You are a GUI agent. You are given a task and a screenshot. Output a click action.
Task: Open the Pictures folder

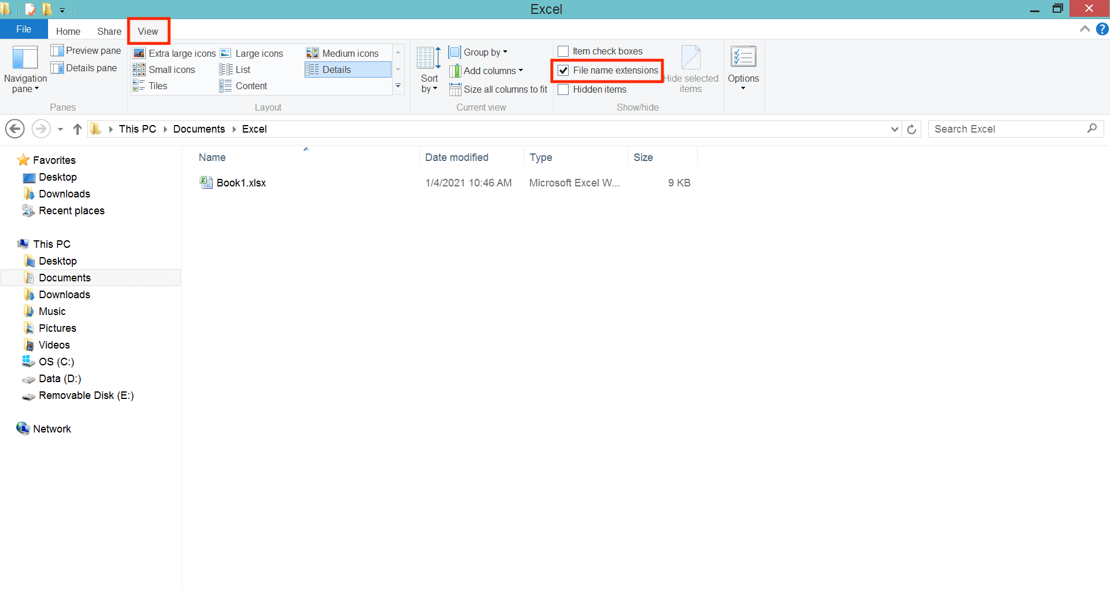click(50, 328)
